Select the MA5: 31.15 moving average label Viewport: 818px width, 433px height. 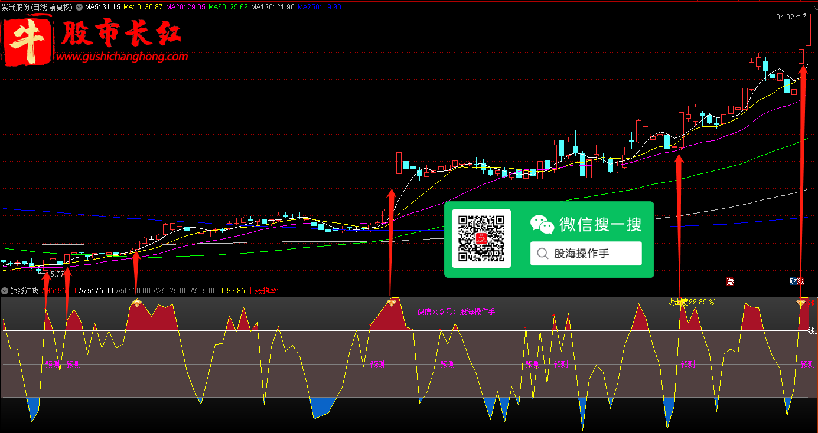pyautogui.click(x=103, y=8)
